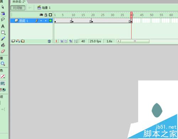
Task: Select the Eraser tool
Action: coord(3,51)
